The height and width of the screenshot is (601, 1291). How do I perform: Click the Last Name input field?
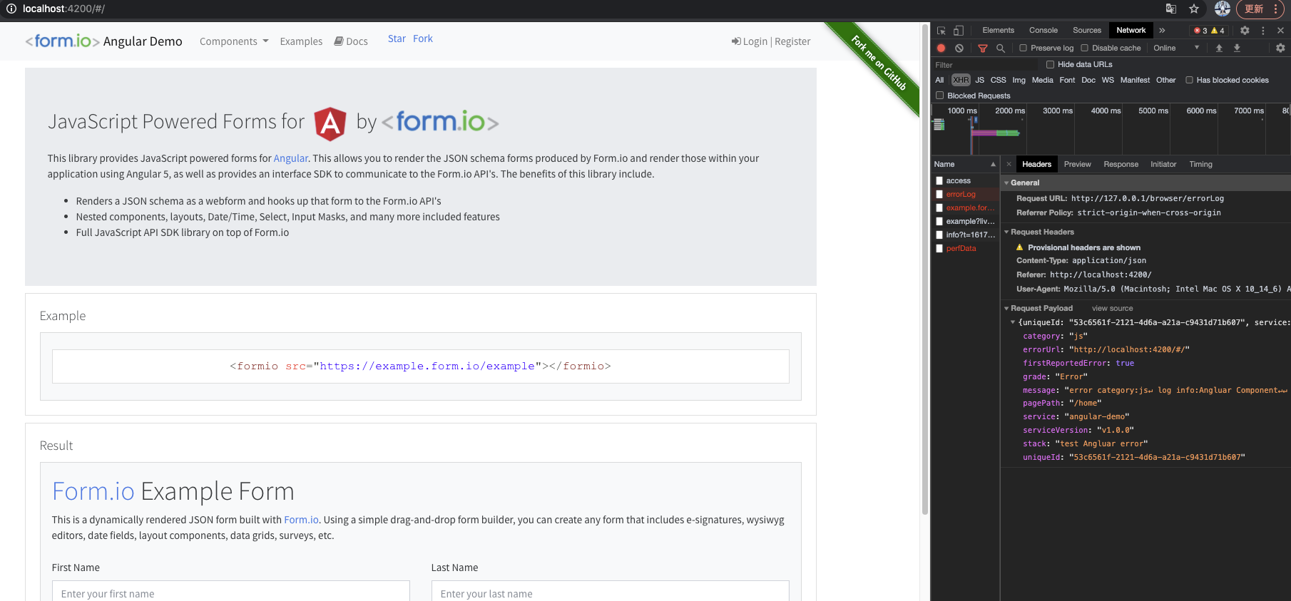[611, 592]
